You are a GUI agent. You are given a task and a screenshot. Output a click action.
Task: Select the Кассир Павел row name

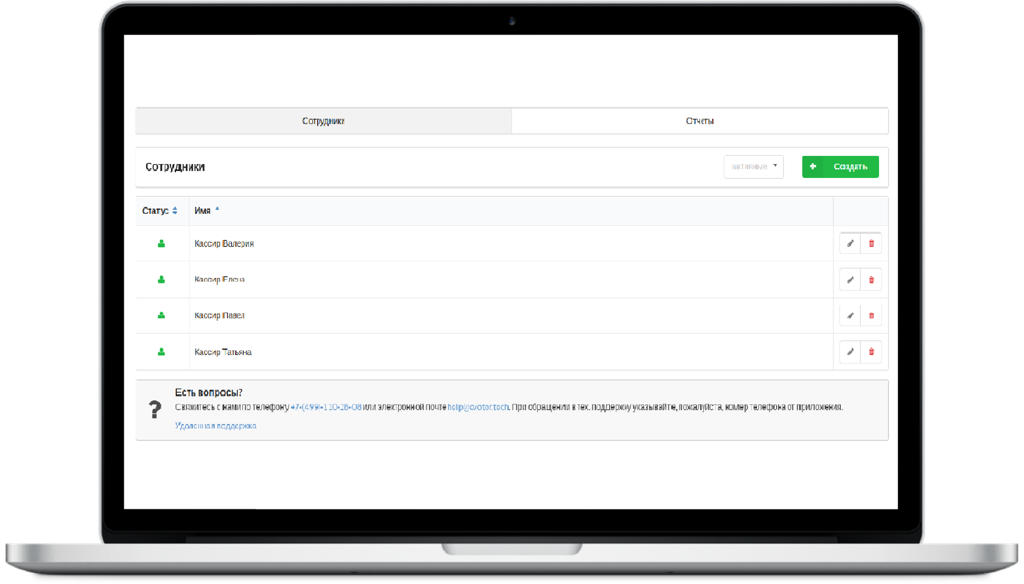point(219,315)
